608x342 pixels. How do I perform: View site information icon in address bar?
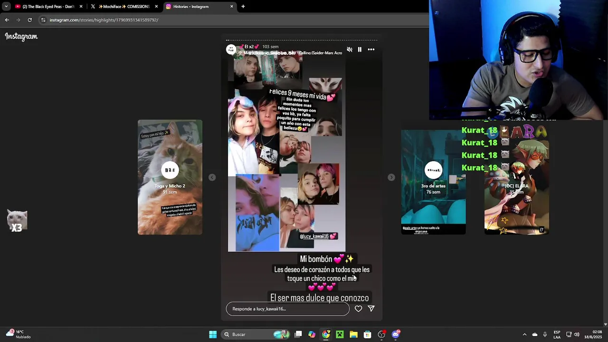coord(43,20)
